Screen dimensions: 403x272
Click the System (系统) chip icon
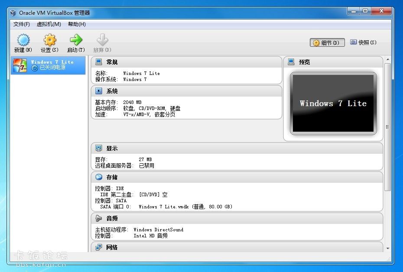[x=99, y=91]
